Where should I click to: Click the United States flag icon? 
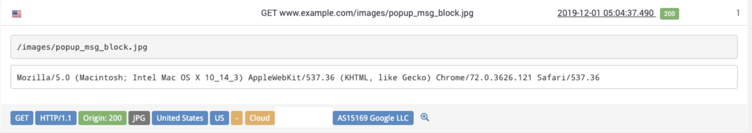coord(17,14)
